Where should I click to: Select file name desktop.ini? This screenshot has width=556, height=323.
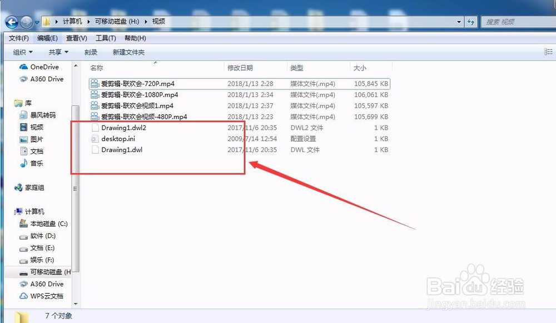pos(118,138)
